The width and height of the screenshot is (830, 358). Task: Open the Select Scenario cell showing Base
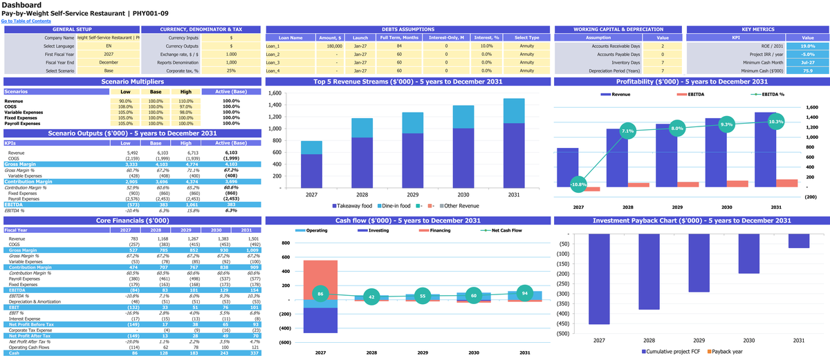(108, 70)
